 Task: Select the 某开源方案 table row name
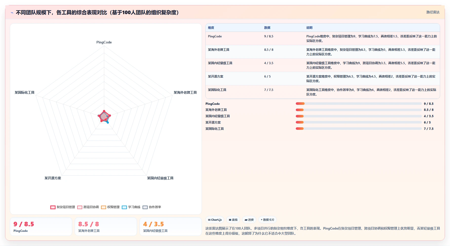tap(216, 77)
